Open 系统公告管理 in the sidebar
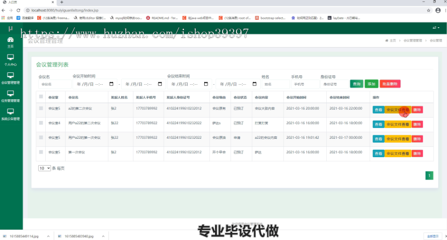447x240 pixels. [10, 115]
